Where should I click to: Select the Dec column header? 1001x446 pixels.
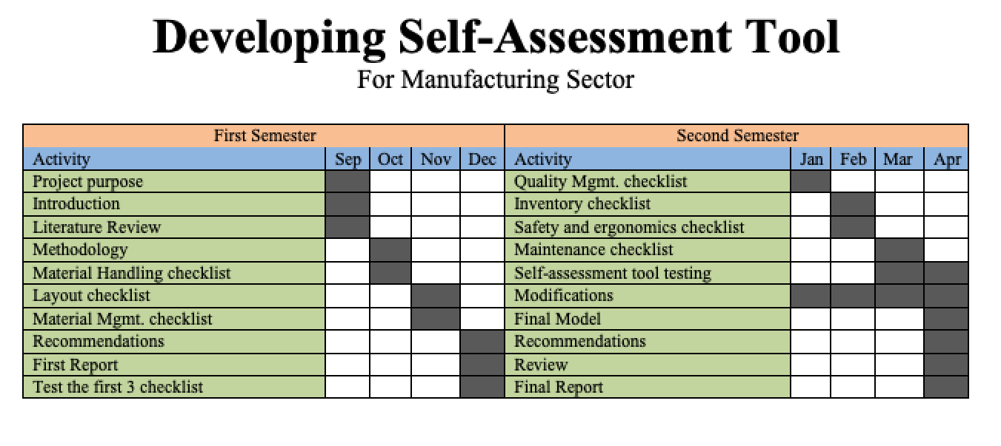482,159
